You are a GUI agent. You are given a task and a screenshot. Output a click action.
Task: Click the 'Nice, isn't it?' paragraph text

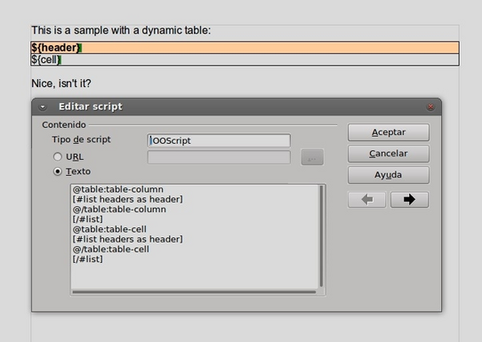coord(61,84)
